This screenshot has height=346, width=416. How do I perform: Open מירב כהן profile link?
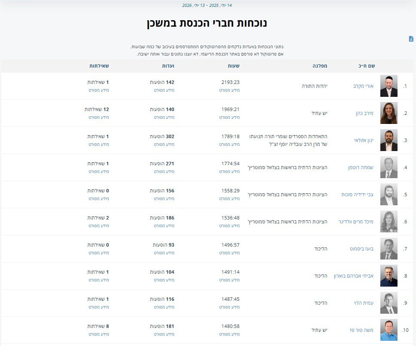coord(364,113)
